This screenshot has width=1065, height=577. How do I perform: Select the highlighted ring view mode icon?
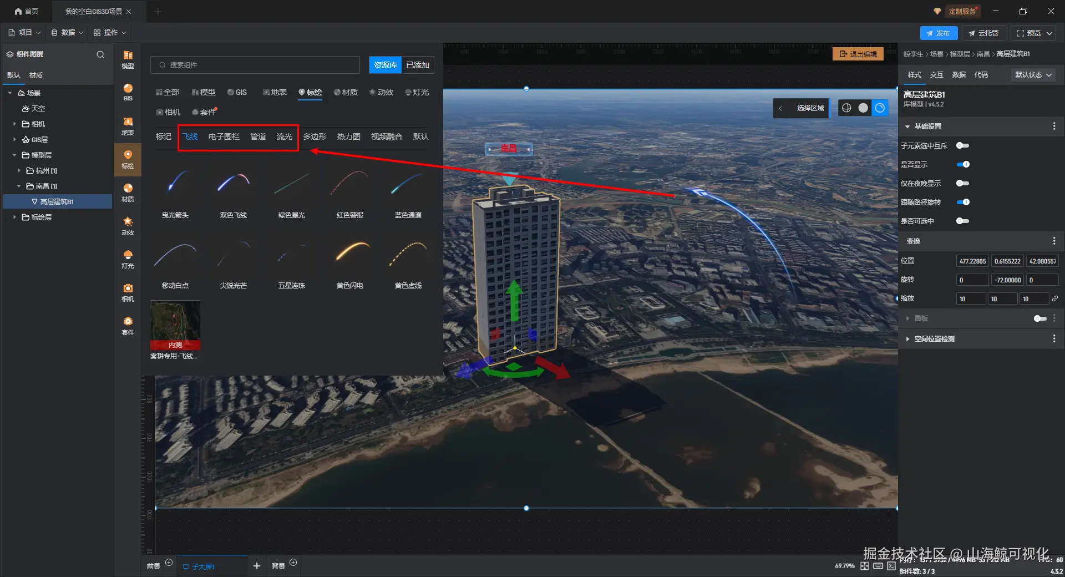(x=880, y=108)
